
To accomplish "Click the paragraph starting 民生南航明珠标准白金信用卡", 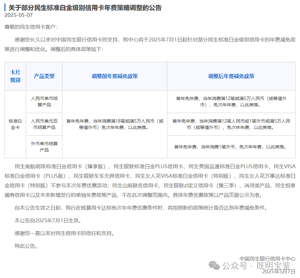I will 150,181.
